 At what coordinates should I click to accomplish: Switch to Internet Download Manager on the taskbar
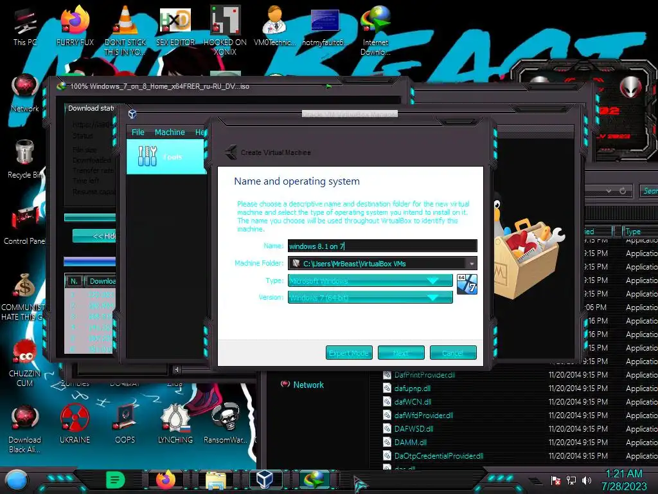pos(314,479)
